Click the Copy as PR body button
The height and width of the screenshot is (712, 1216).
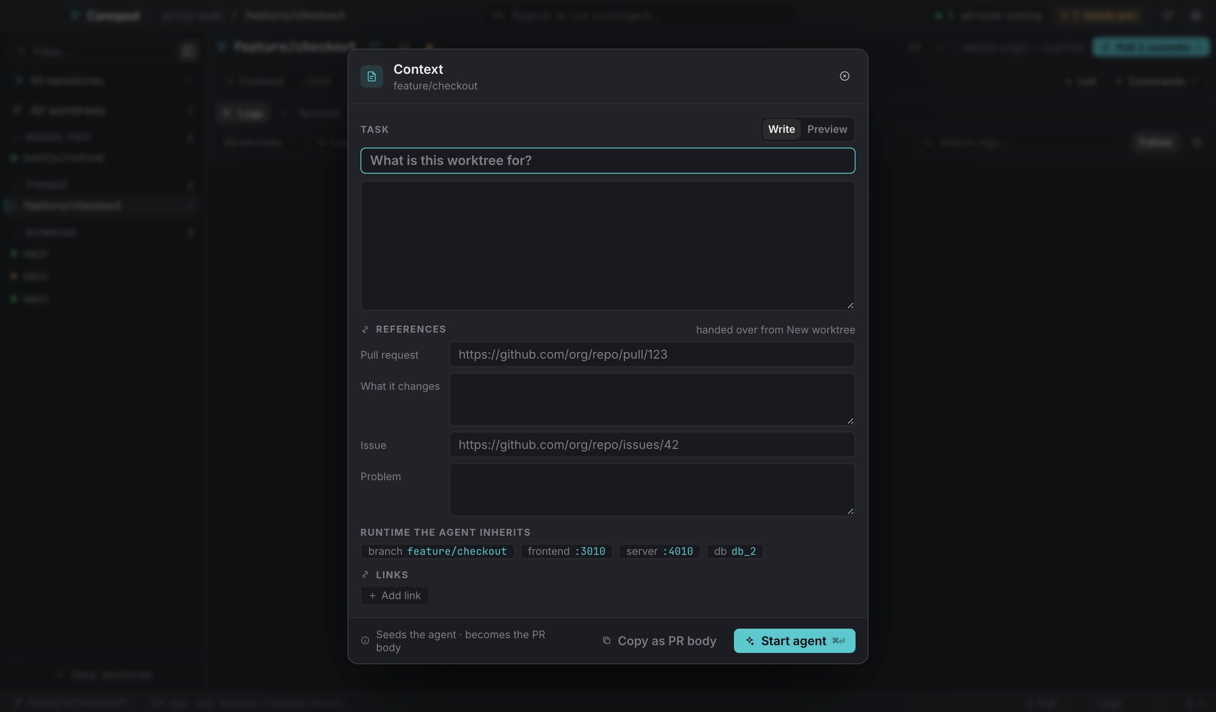[x=660, y=641]
